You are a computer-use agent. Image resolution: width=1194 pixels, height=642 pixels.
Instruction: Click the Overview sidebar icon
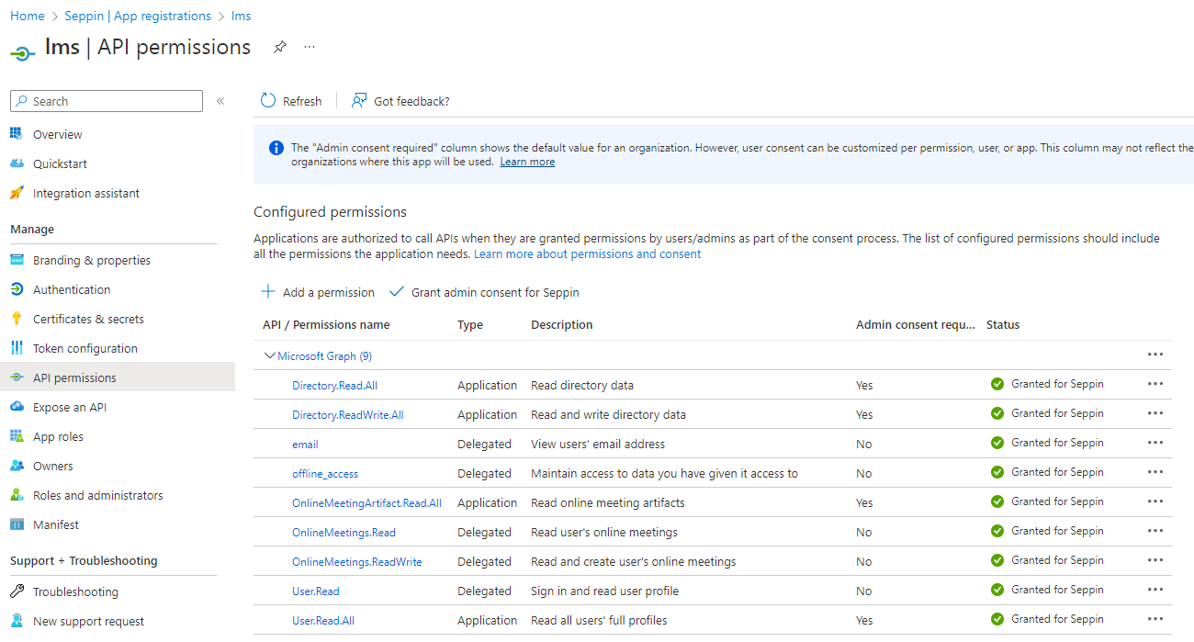coord(17,134)
